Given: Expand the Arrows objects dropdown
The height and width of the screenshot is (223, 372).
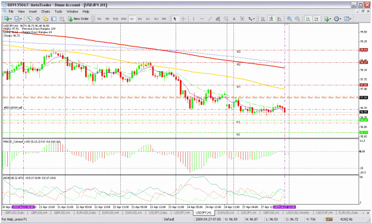Looking at the screenshot, I should click(254, 19).
